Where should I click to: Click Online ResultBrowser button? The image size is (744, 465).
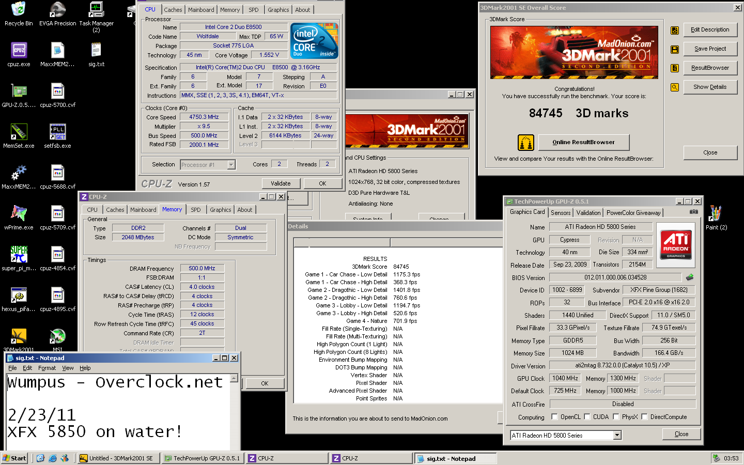click(584, 142)
